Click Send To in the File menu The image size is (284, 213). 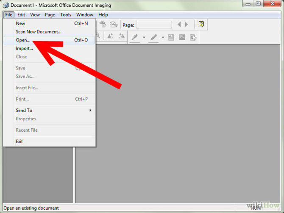pos(49,111)
